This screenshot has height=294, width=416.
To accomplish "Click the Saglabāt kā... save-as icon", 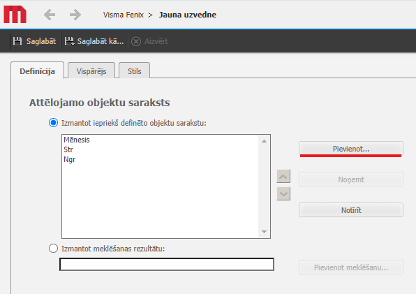I will 69,41.
